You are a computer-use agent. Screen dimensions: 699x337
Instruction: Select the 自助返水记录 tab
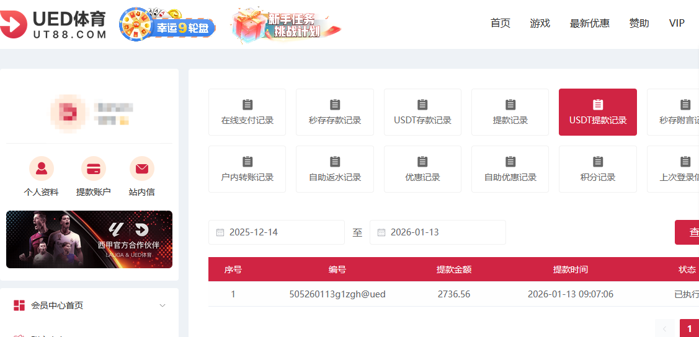coord(335,169)
